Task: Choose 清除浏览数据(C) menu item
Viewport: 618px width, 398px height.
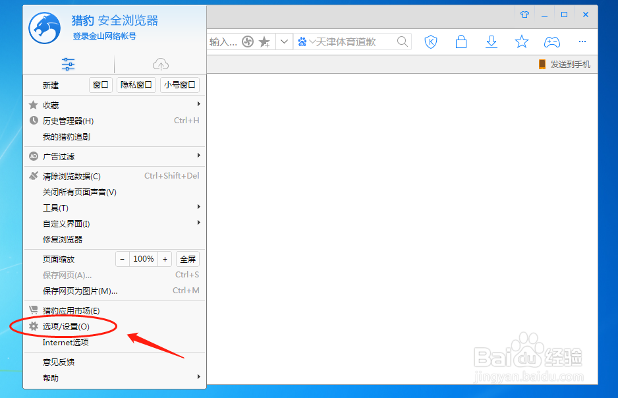Action: [115, 176]
